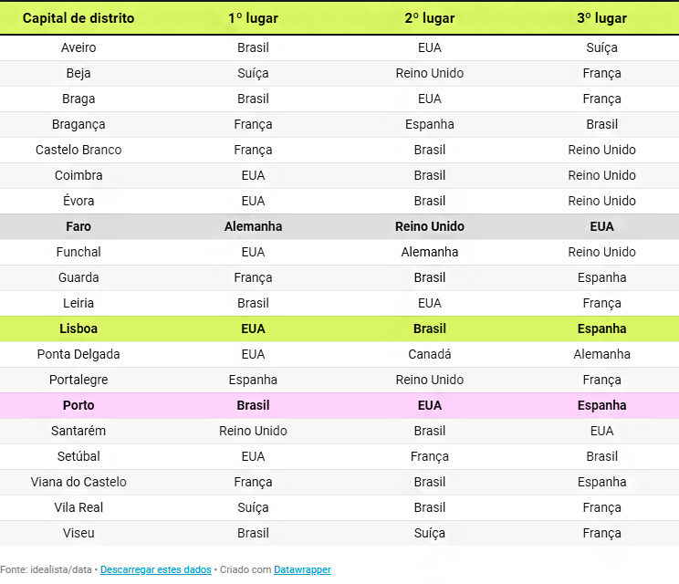This screenshot has width=679, height=584.
Task: Click the '2º lugar' column header
Action: coord(429,18)
